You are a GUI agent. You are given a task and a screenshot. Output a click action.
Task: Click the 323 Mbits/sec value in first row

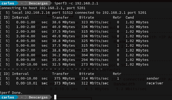click(x=95, y=22)
